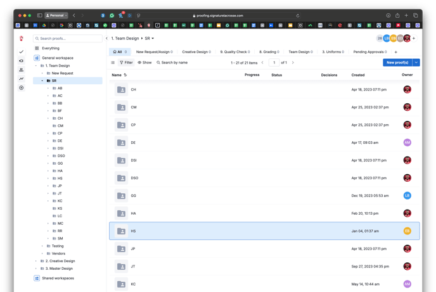The height and width of the screenshot is (292, 436).
Task: Click the Search proofs input field
Action: click(x=68, y=39)
